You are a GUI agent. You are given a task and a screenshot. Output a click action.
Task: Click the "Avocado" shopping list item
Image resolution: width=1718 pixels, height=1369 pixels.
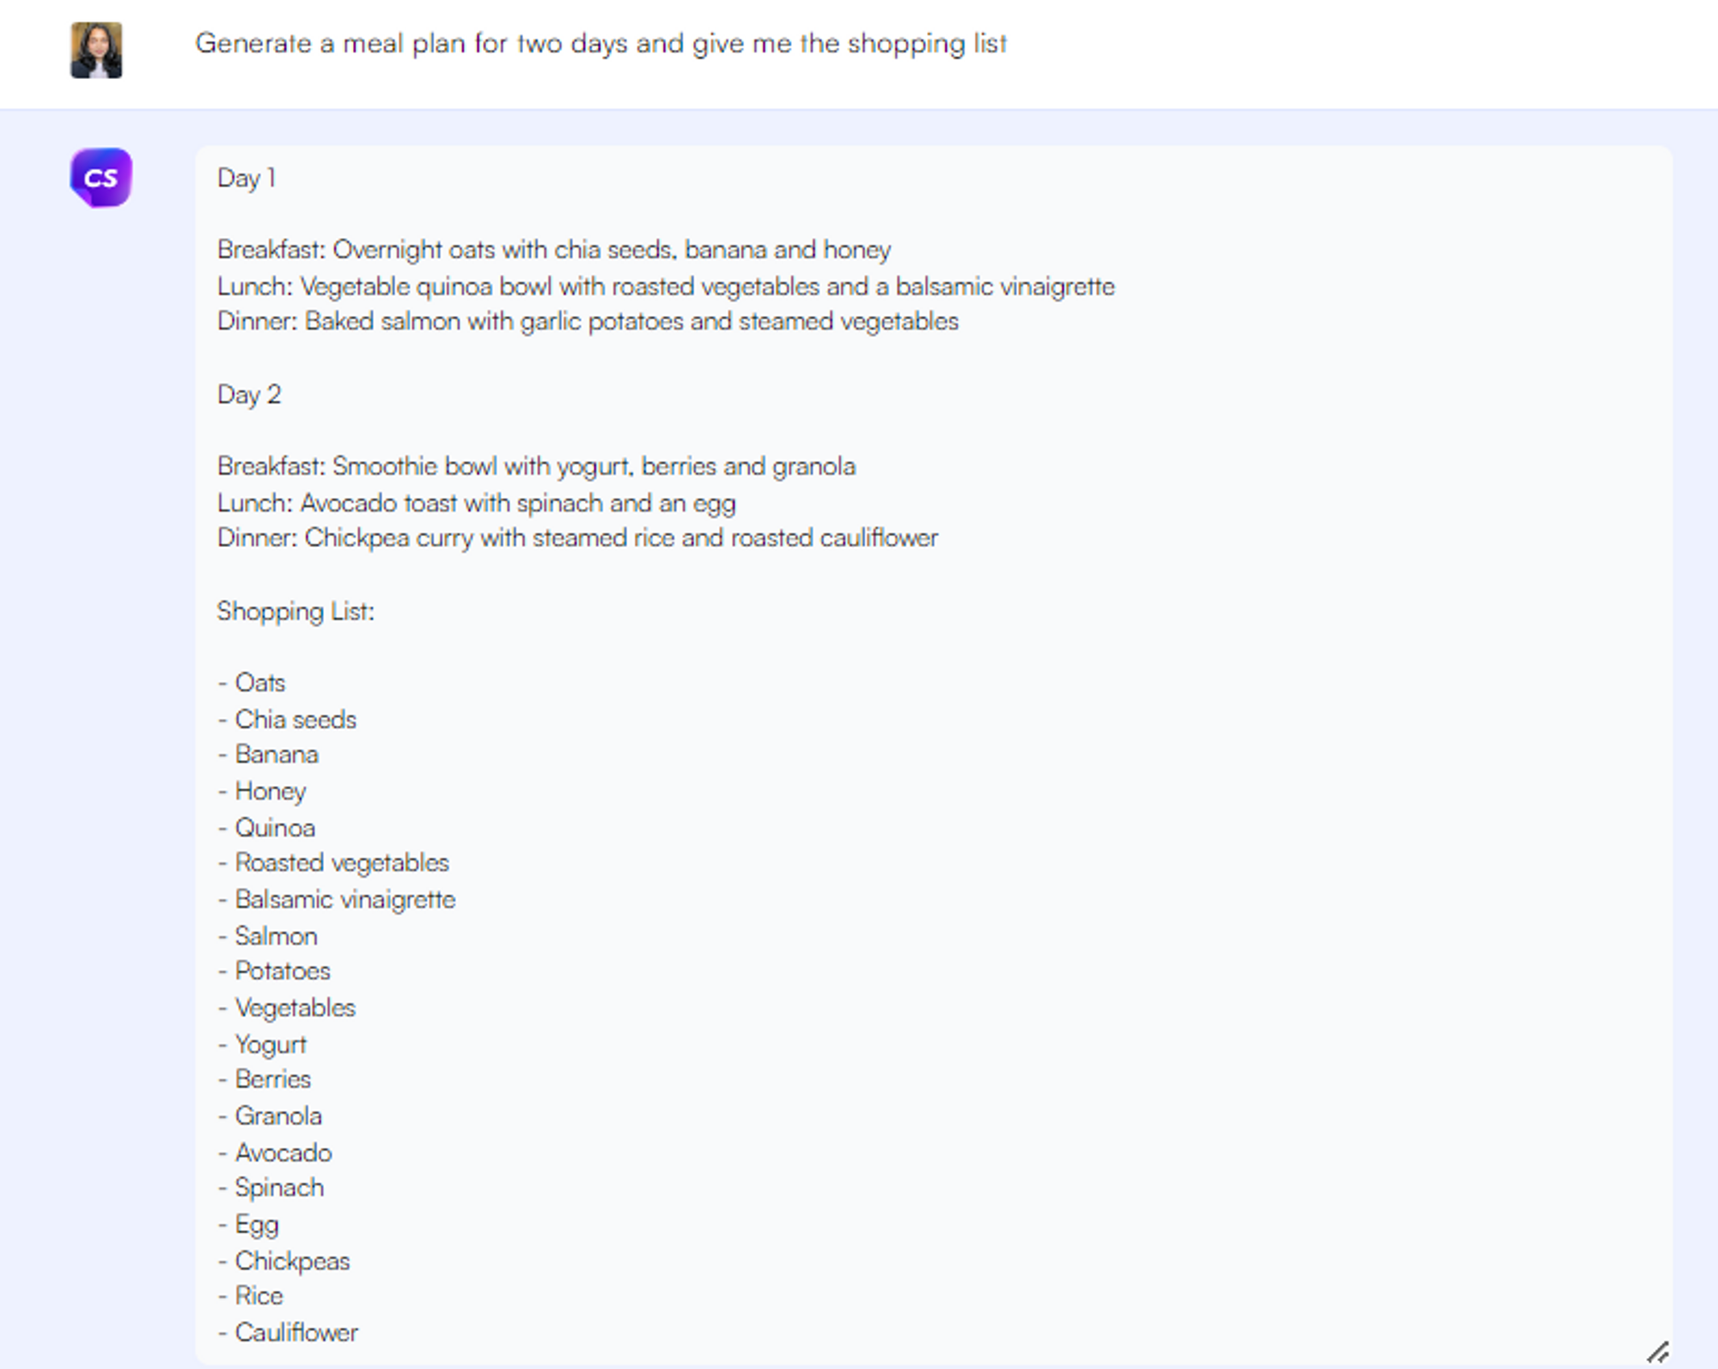click(x=283, y=1153)
